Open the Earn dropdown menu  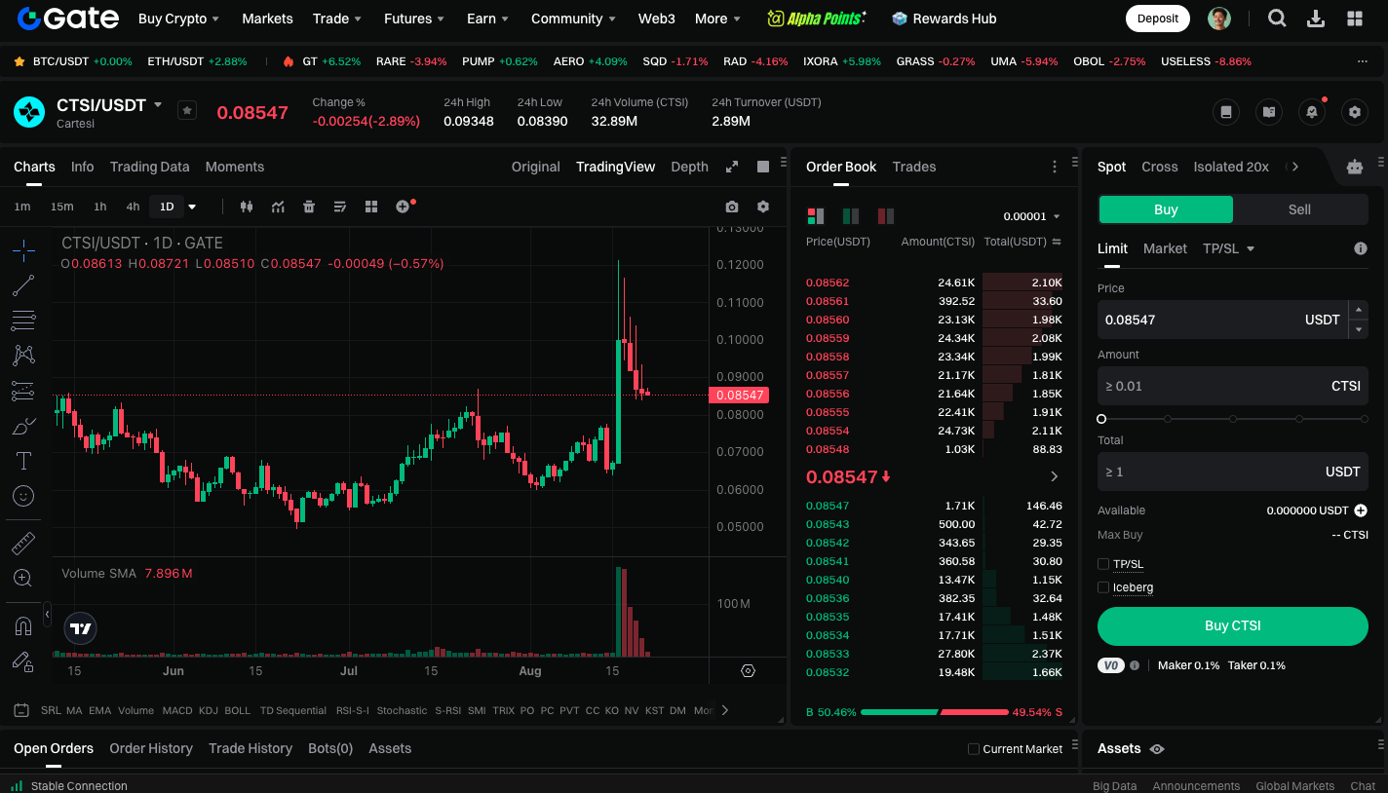tap(487, 19)
